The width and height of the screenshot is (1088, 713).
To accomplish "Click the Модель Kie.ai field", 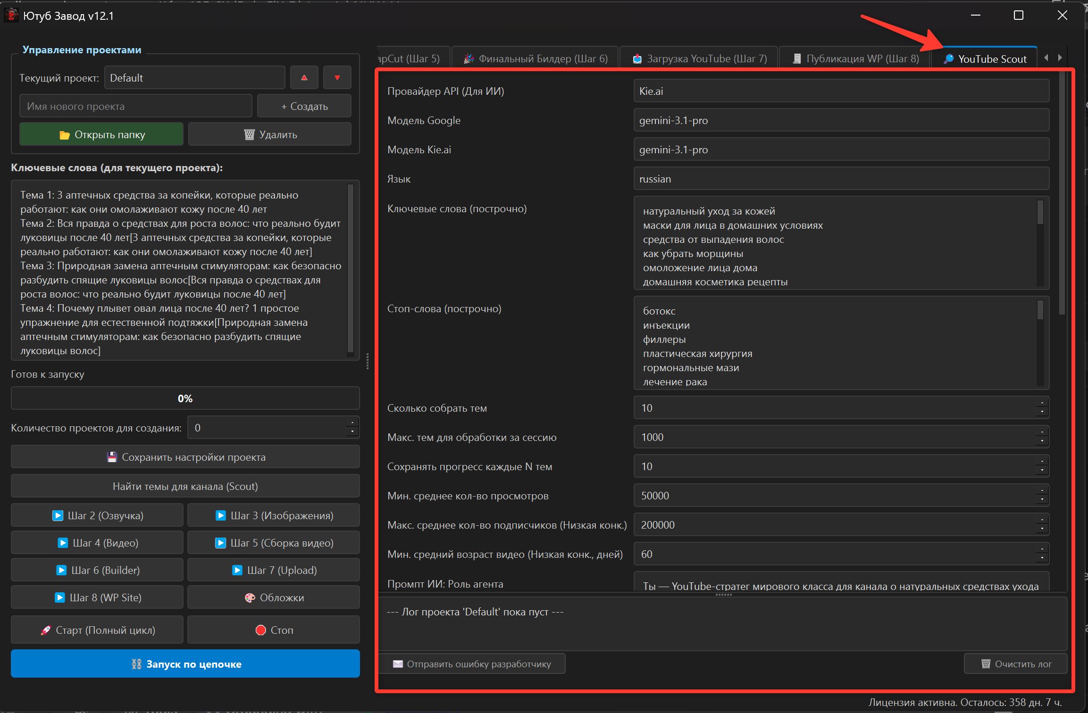I will [x=841, y=149].
